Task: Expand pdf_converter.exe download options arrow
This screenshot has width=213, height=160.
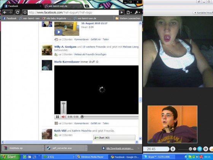Action: (x=86, y=148)
